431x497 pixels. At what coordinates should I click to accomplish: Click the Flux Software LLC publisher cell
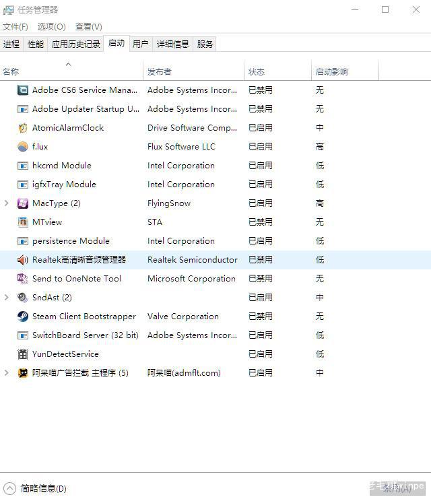(x=181, y=147)
